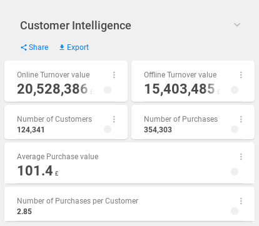Toggle the circle on Offline Turnover card
Screen dimensions: 259x226
[x=235, y=90]
